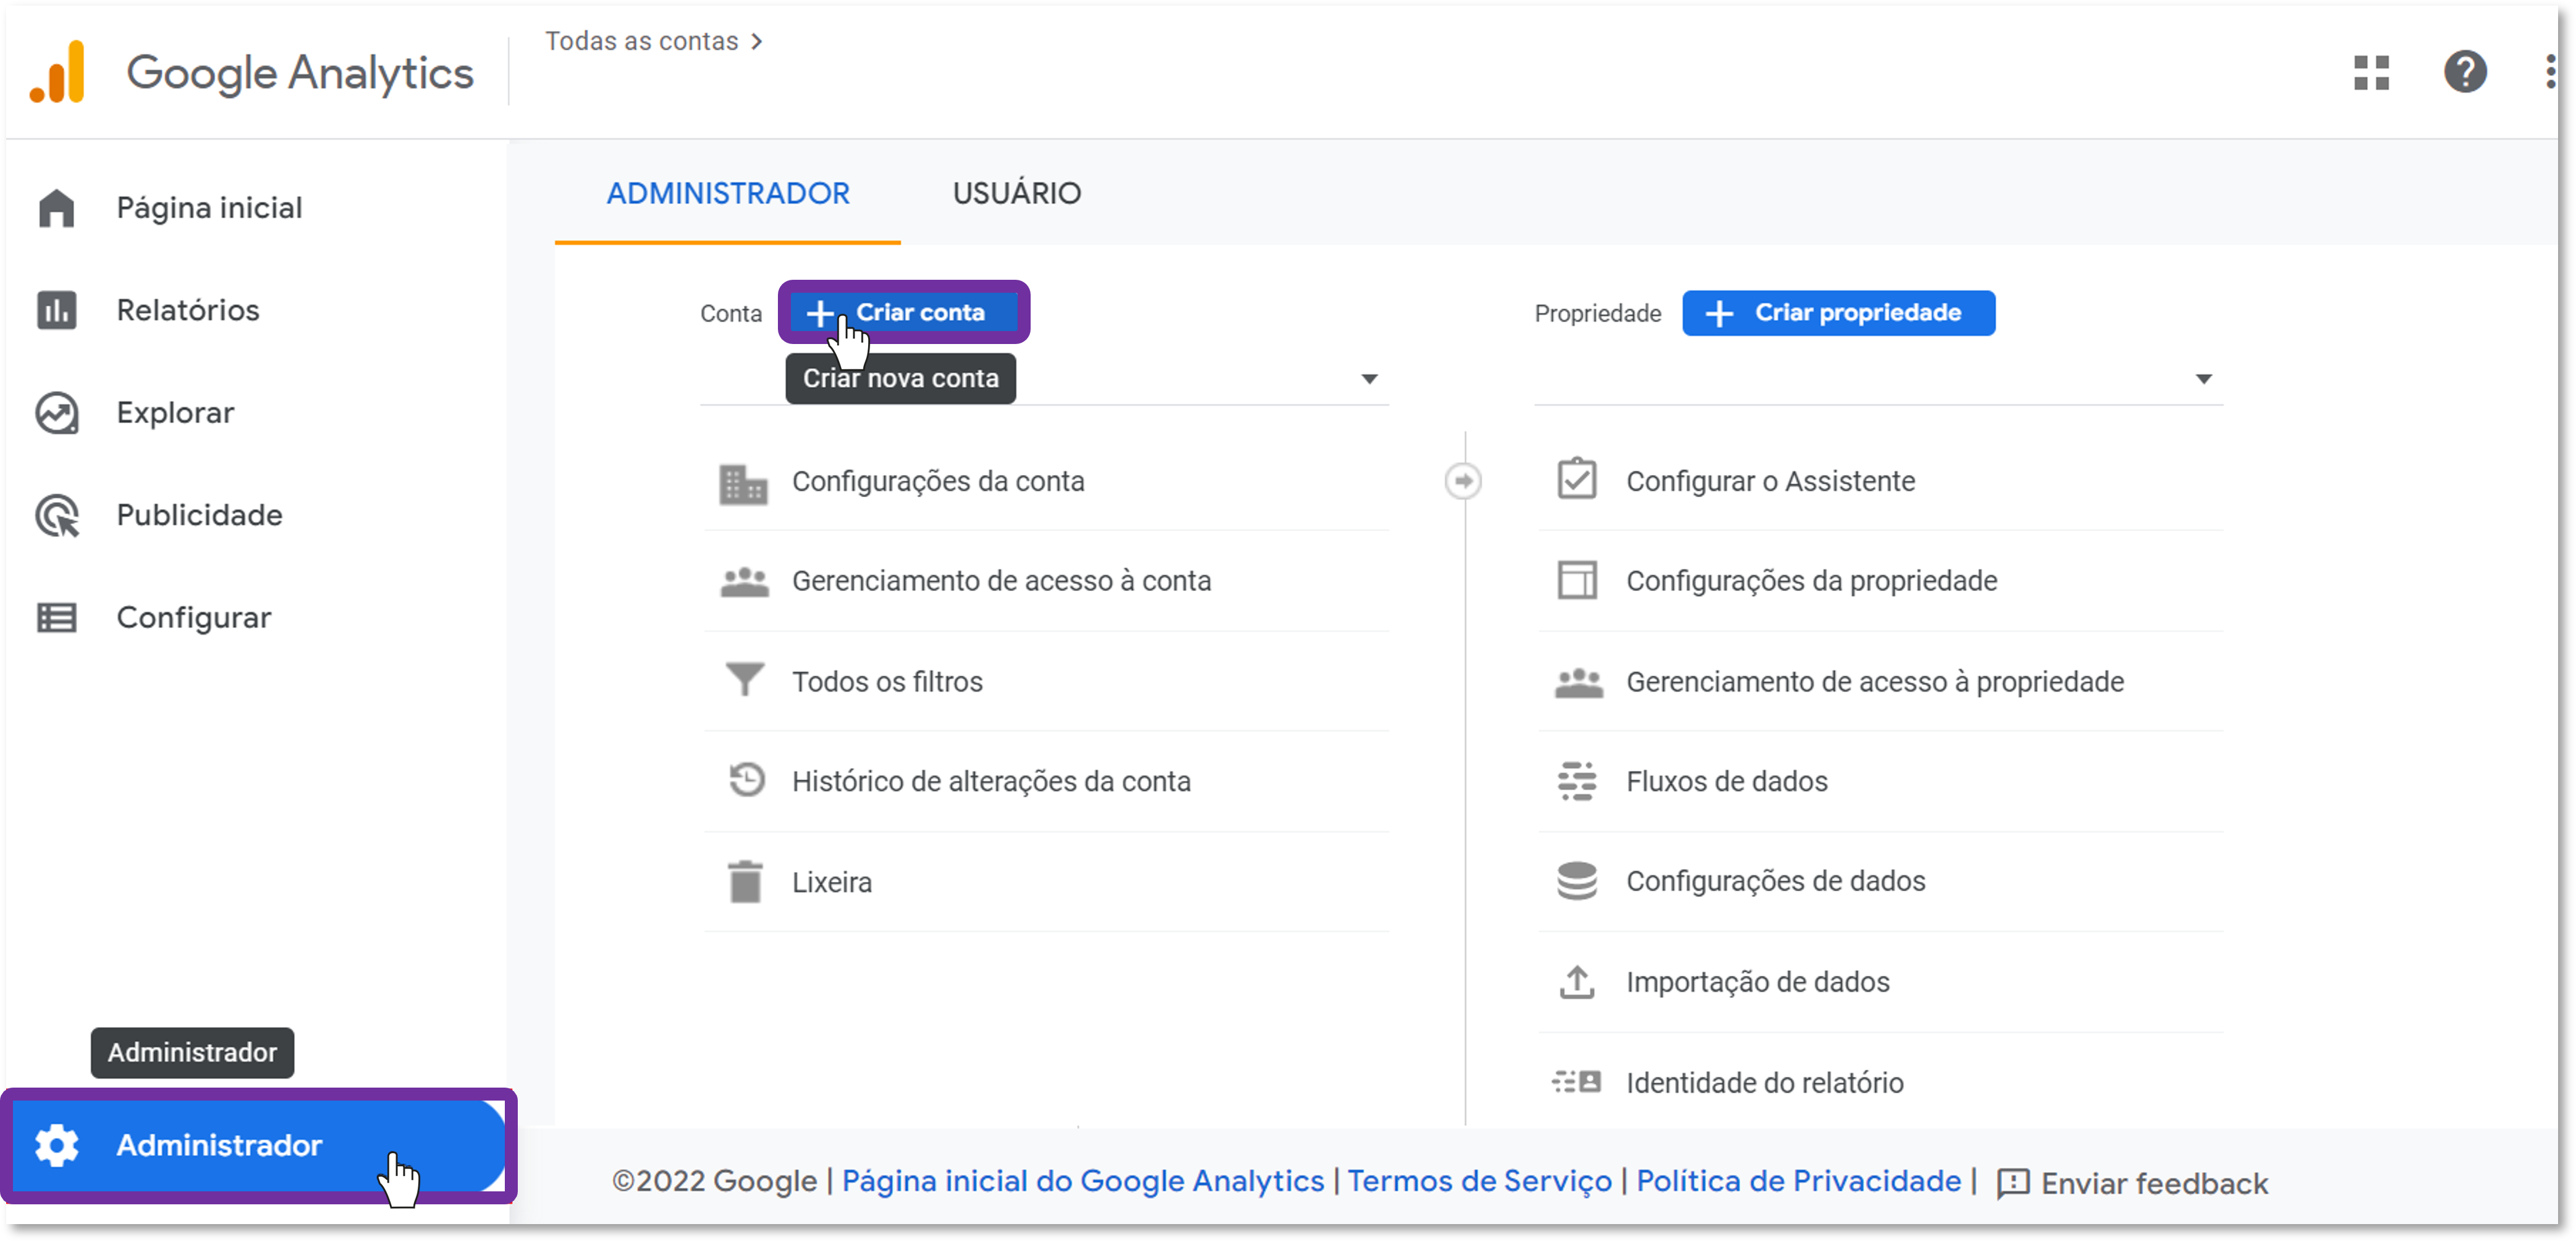Open Importação de dados
2576x1242 pixels.
click(1880, 982)
